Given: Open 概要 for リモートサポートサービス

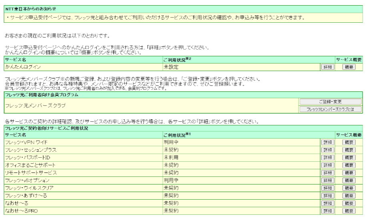Looking at the screenshot, I should (349, 173).
